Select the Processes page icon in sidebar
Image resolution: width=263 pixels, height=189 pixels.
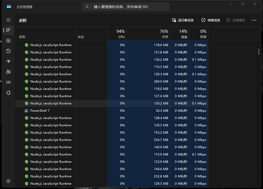[8, 30]
